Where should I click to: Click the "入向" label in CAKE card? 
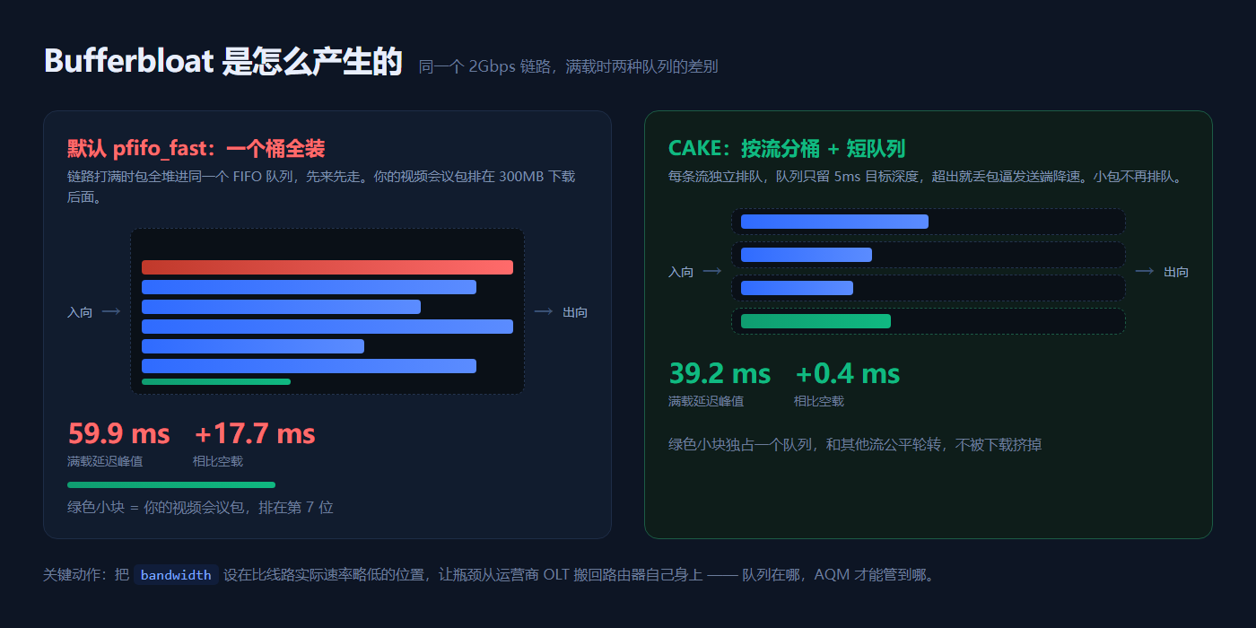[681, 272]
